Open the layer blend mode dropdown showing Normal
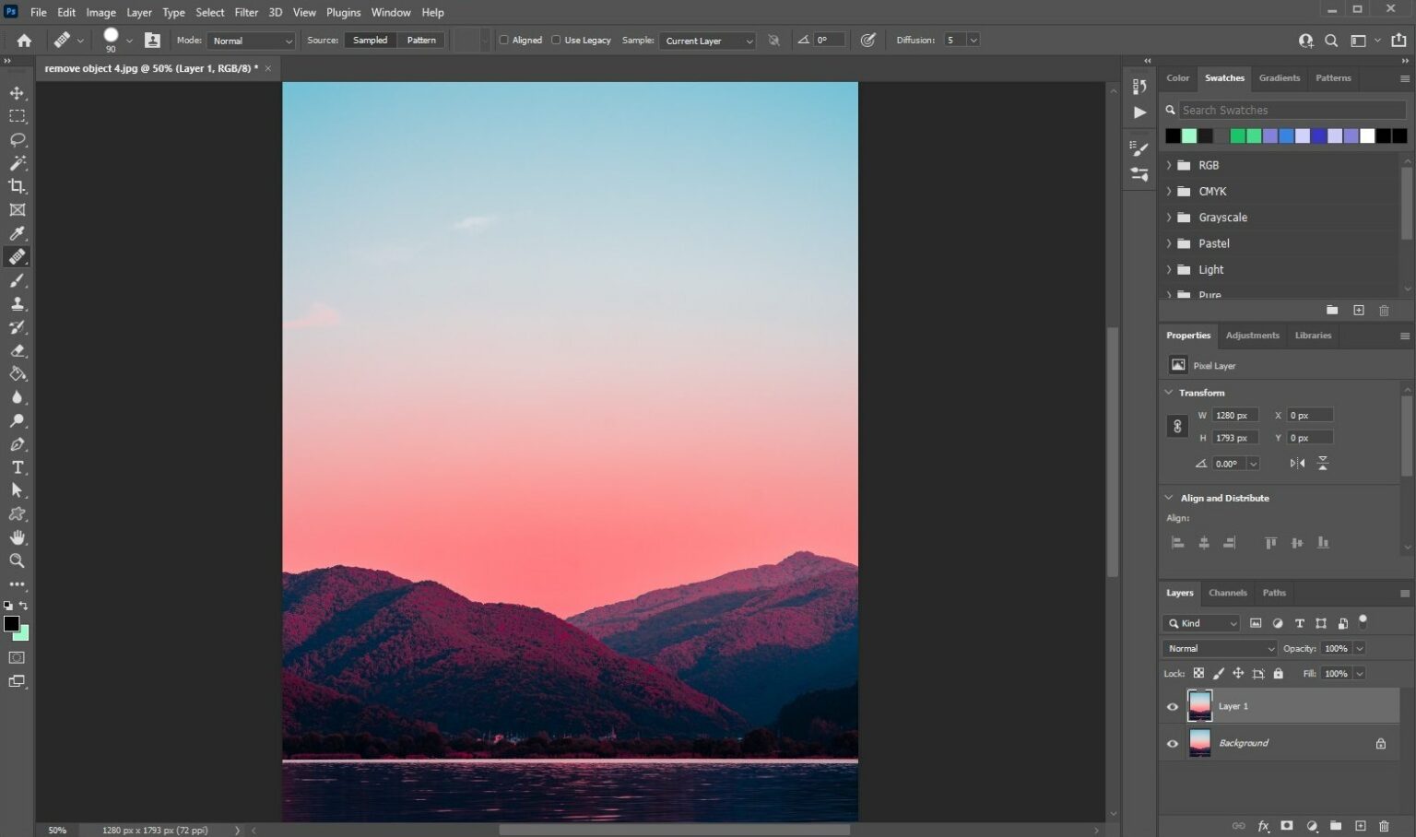This screenshot has height=837, width=1416. pos(1219,648)
